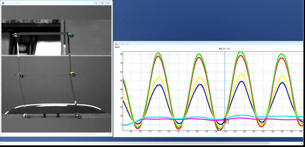
Task: Select the green P2 tracking marker
Action: click(x=69, y=34)
